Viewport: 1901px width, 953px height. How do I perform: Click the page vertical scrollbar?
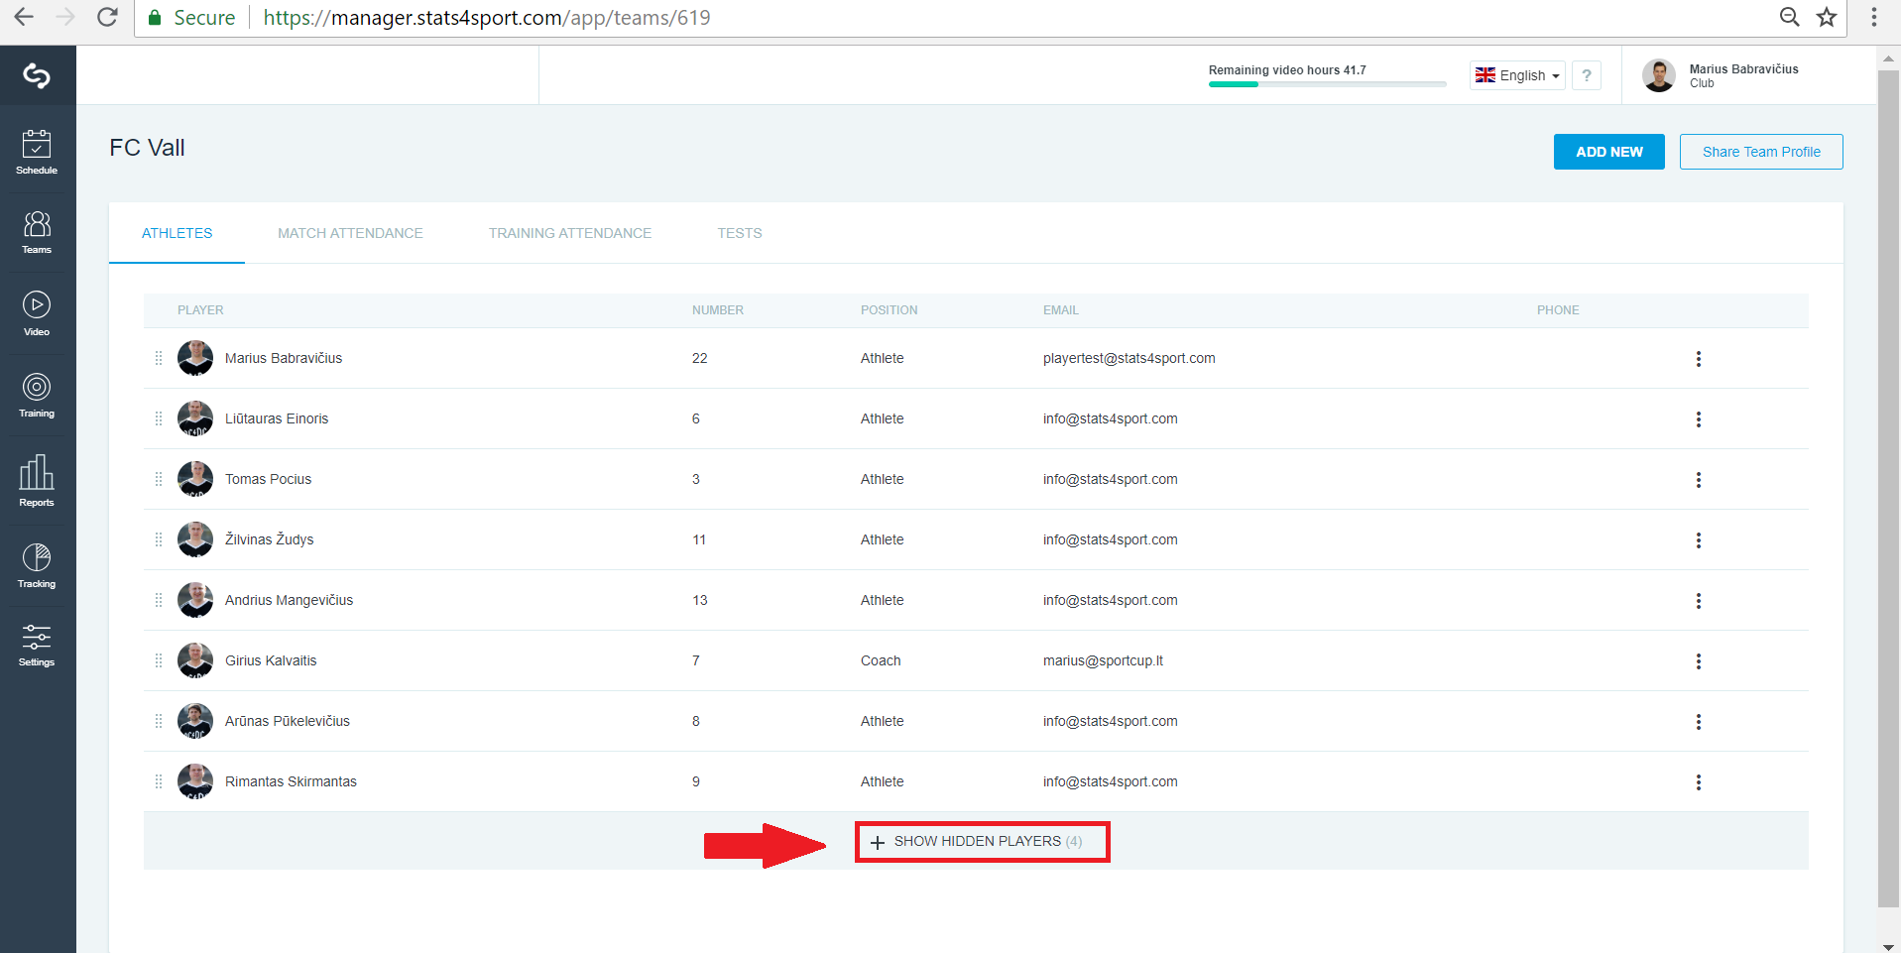click(1888, 488)
